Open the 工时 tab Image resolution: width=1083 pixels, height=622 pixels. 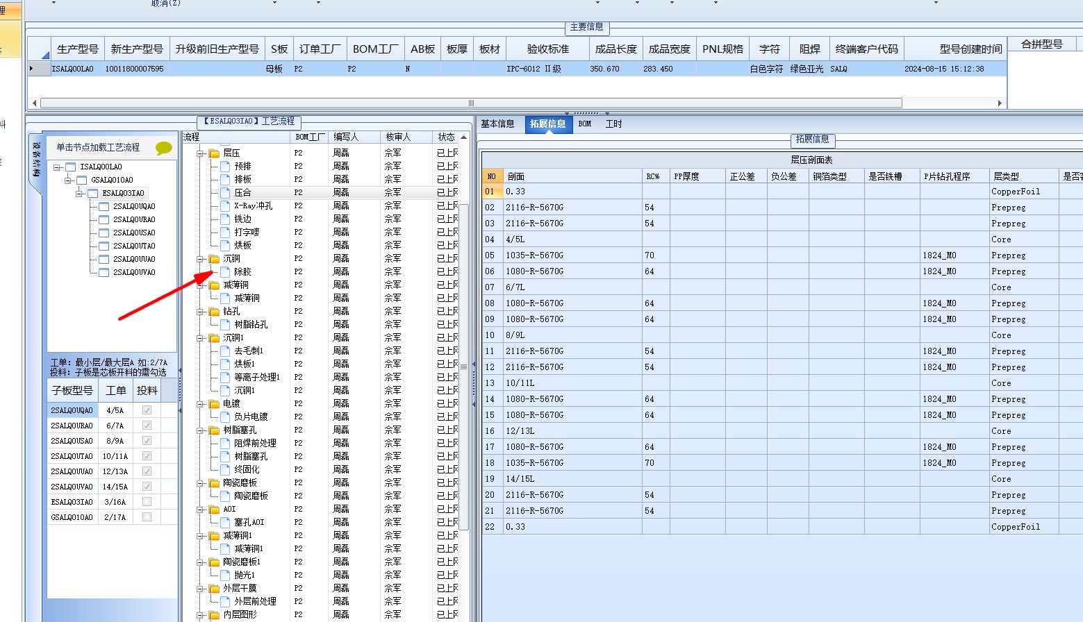613,124
